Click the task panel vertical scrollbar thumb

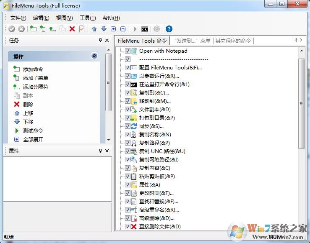pyautogui.click(x=109, y=82)
